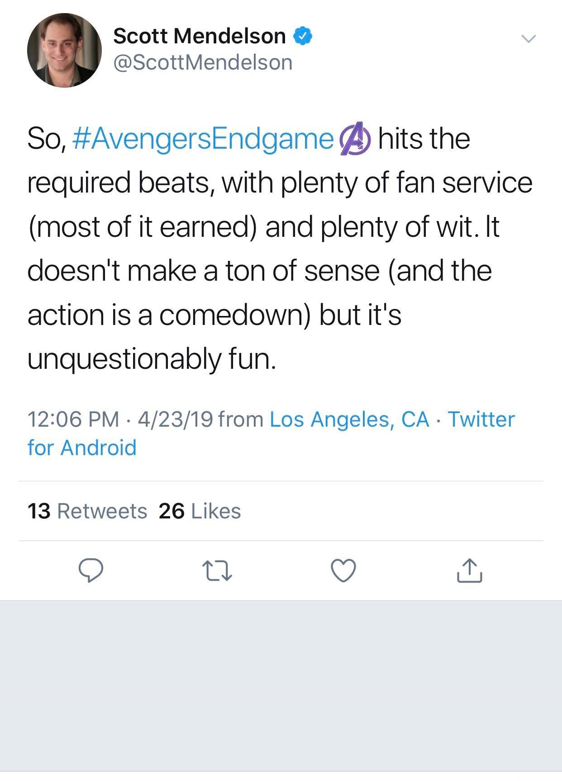562x781 pixels.
Task: Click the word "unquestionably" in the tweet
Action: (x=124, y=359)
